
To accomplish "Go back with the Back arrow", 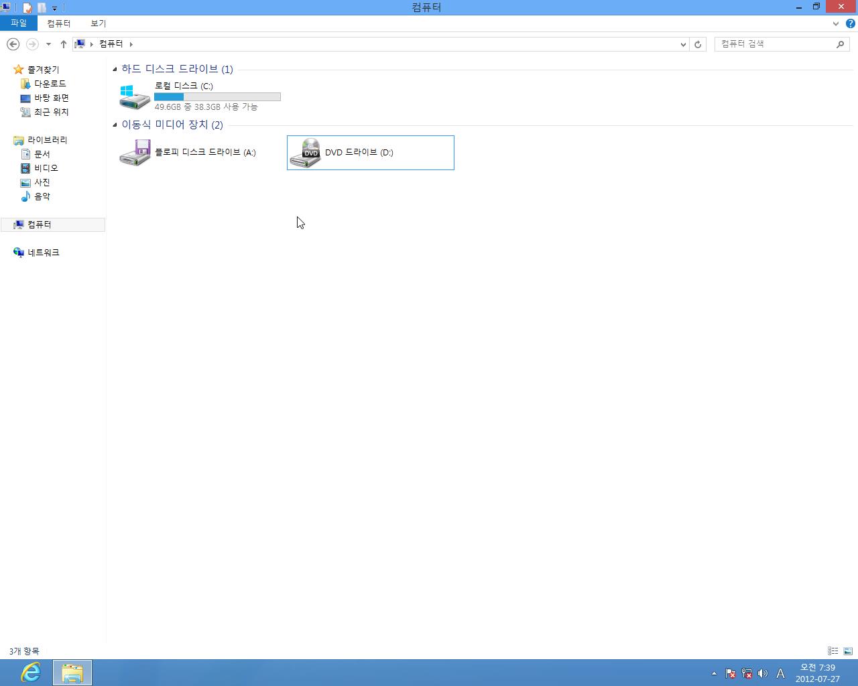I will click(x=13, y=44).
